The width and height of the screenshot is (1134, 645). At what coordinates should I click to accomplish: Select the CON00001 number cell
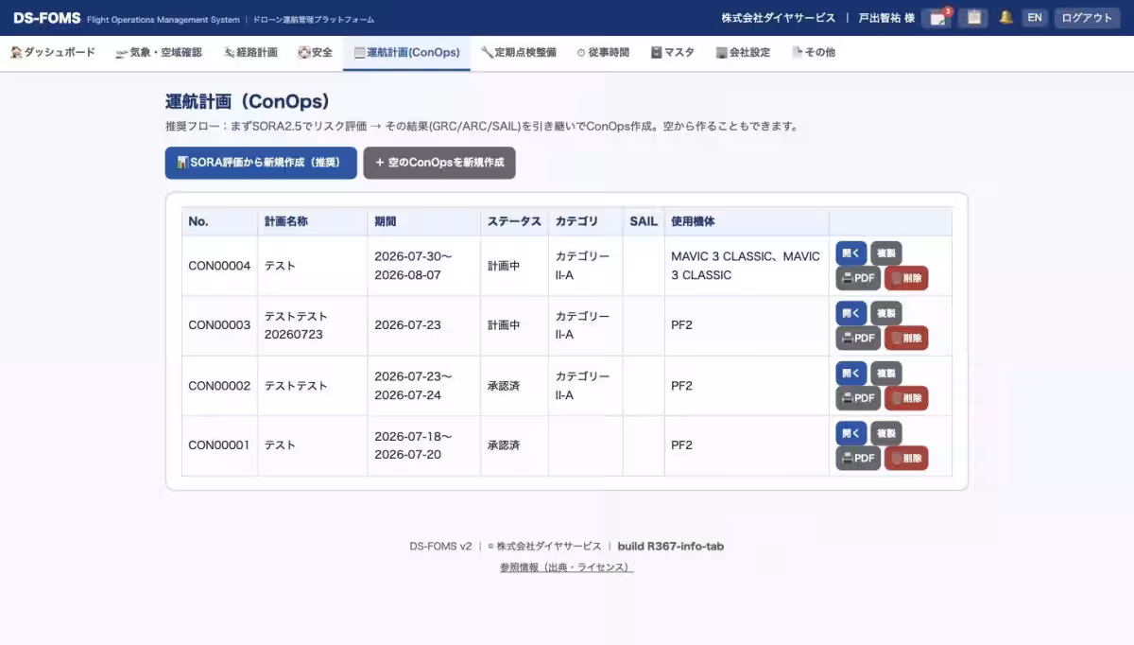pos(219,445)
